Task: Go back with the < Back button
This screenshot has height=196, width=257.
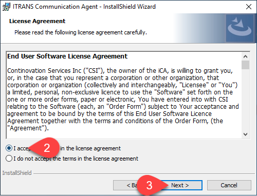Action: [126, 185]
